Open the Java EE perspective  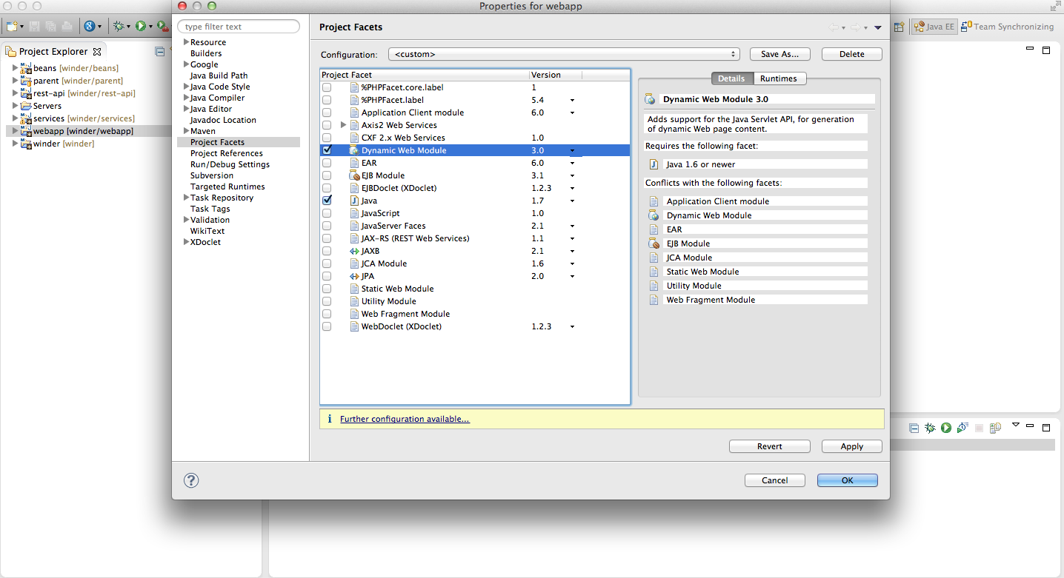click(934, 26)
